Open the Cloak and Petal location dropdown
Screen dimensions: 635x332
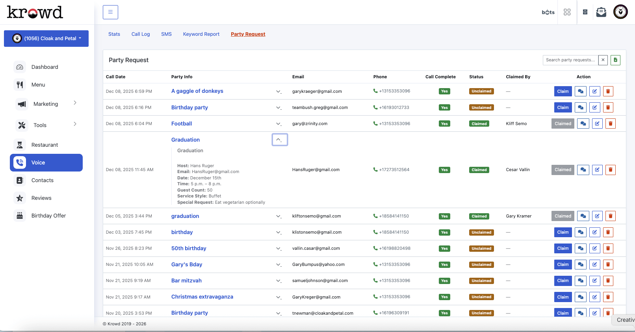tap(46, 39)
